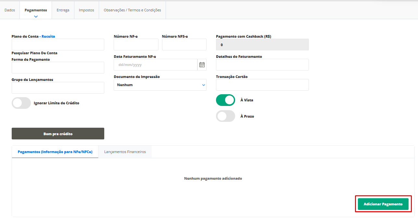Select the Lançamentos Financeiros tab
Image resolution: width=418 pixels, height=220 pixels.
click(125, 152)
